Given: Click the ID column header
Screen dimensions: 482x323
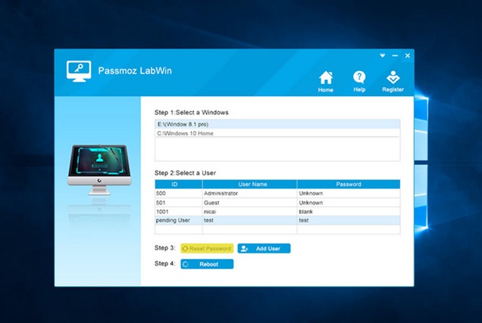Looking at the screenshot, I should click(x=177, y=184).
